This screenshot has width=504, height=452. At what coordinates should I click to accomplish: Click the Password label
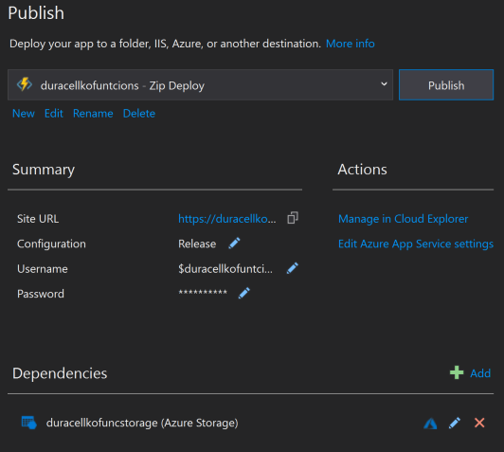(41, 294)
